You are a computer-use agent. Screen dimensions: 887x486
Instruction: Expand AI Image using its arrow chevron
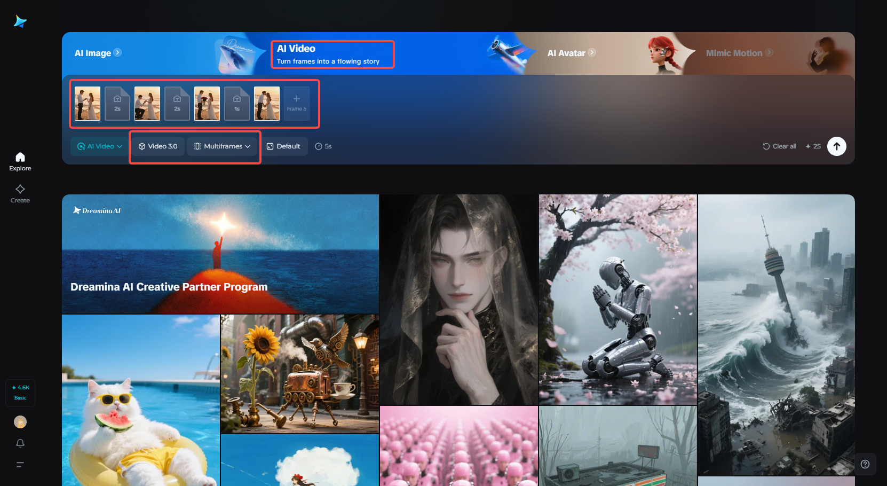click(x=117, y=52)
